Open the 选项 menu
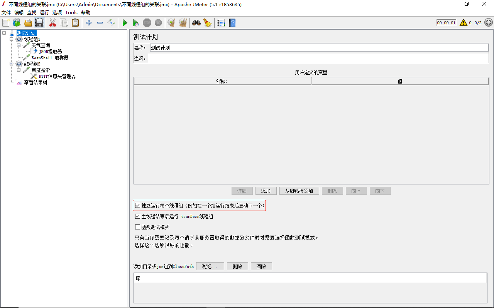This screenshot has width=494, height=308. tap(57, 12)
